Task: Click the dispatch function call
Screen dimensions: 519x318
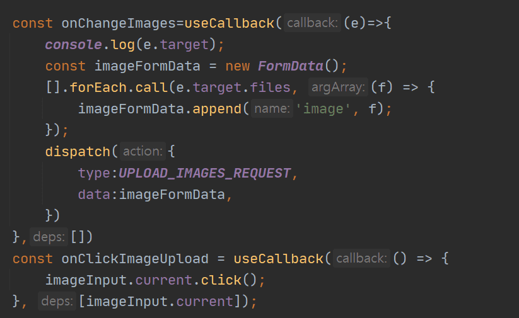Action: (78, 152)
